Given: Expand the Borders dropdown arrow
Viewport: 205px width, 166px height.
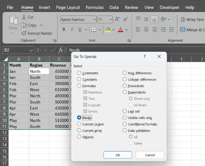Looking at the screenshot, I should coord(100,29).
